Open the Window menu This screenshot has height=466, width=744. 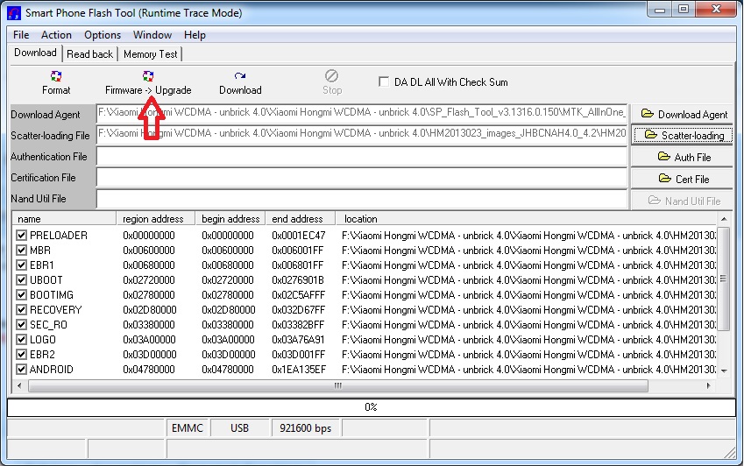click(x=152, y=35)
